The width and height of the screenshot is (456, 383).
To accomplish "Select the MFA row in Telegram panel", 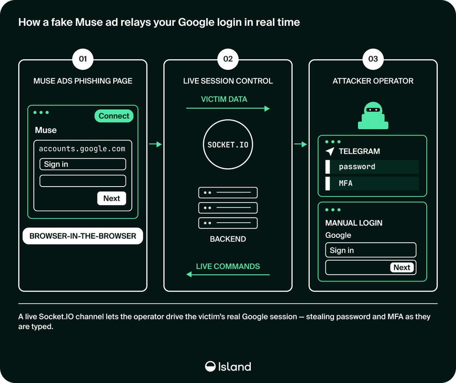I will (372, 183).
